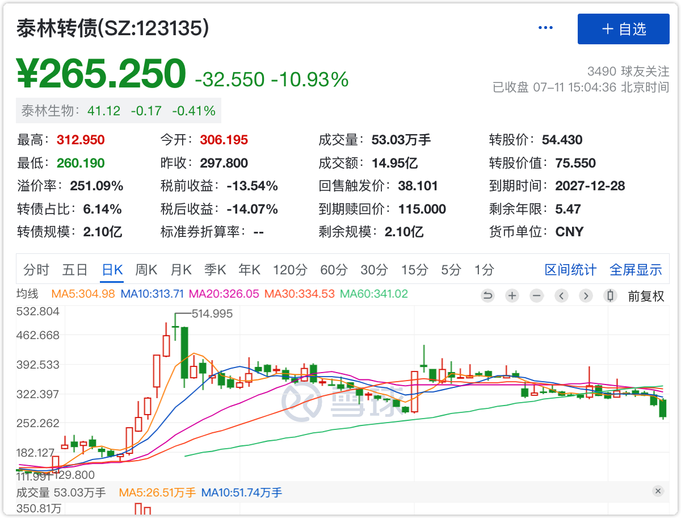Open the 区间统计 range statistics link
Image resolution: width=681 pixels, height=518 pixels.
click(x=570, y=270)
